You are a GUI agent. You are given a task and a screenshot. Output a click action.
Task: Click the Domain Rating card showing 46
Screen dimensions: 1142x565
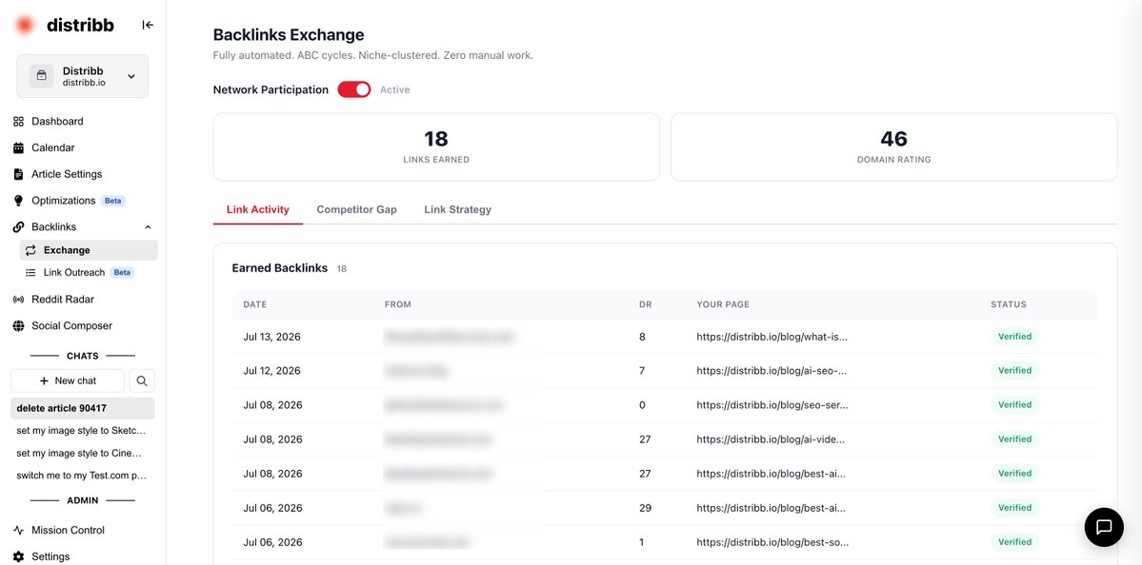point(893,146)
